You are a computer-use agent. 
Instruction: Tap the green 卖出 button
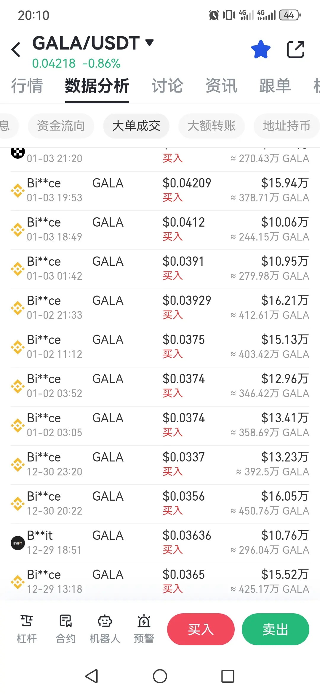tap(276, 629)
